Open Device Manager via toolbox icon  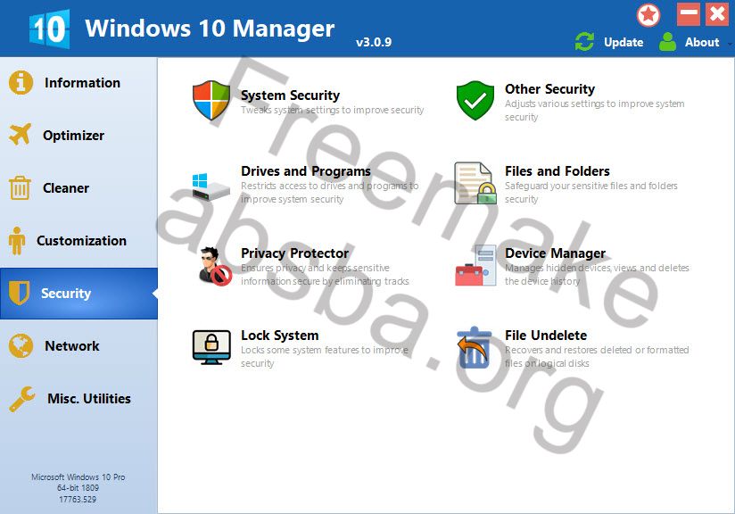475,266
